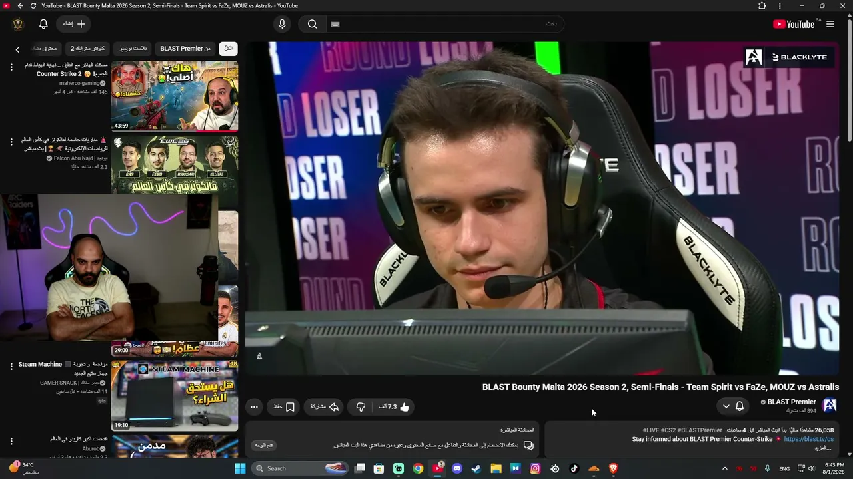The width and height of the screenshot is (853, 479).
Task: Open the BLAST Premier channel avatar
Action: click(830, 406)
